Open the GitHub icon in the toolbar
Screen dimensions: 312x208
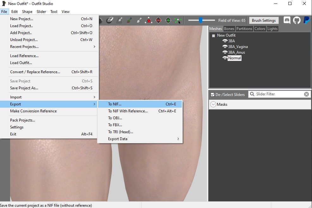(x=297, y=21)
